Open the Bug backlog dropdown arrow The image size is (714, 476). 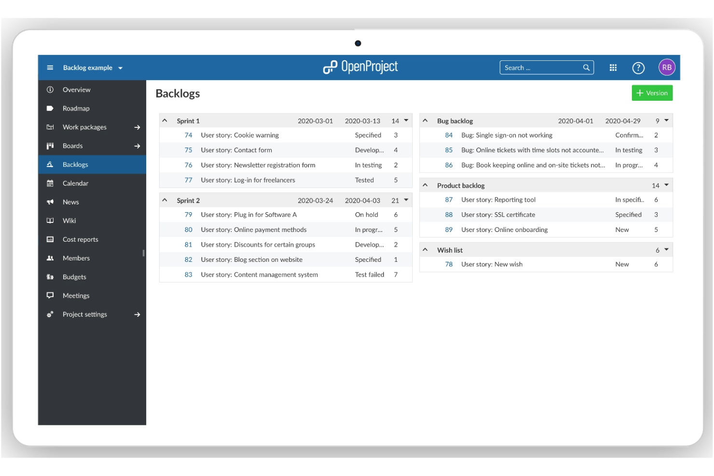pos(666,121)
